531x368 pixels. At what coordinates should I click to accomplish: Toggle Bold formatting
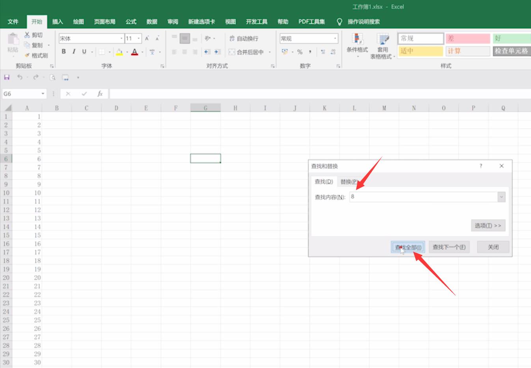click(x=63, y=52)
